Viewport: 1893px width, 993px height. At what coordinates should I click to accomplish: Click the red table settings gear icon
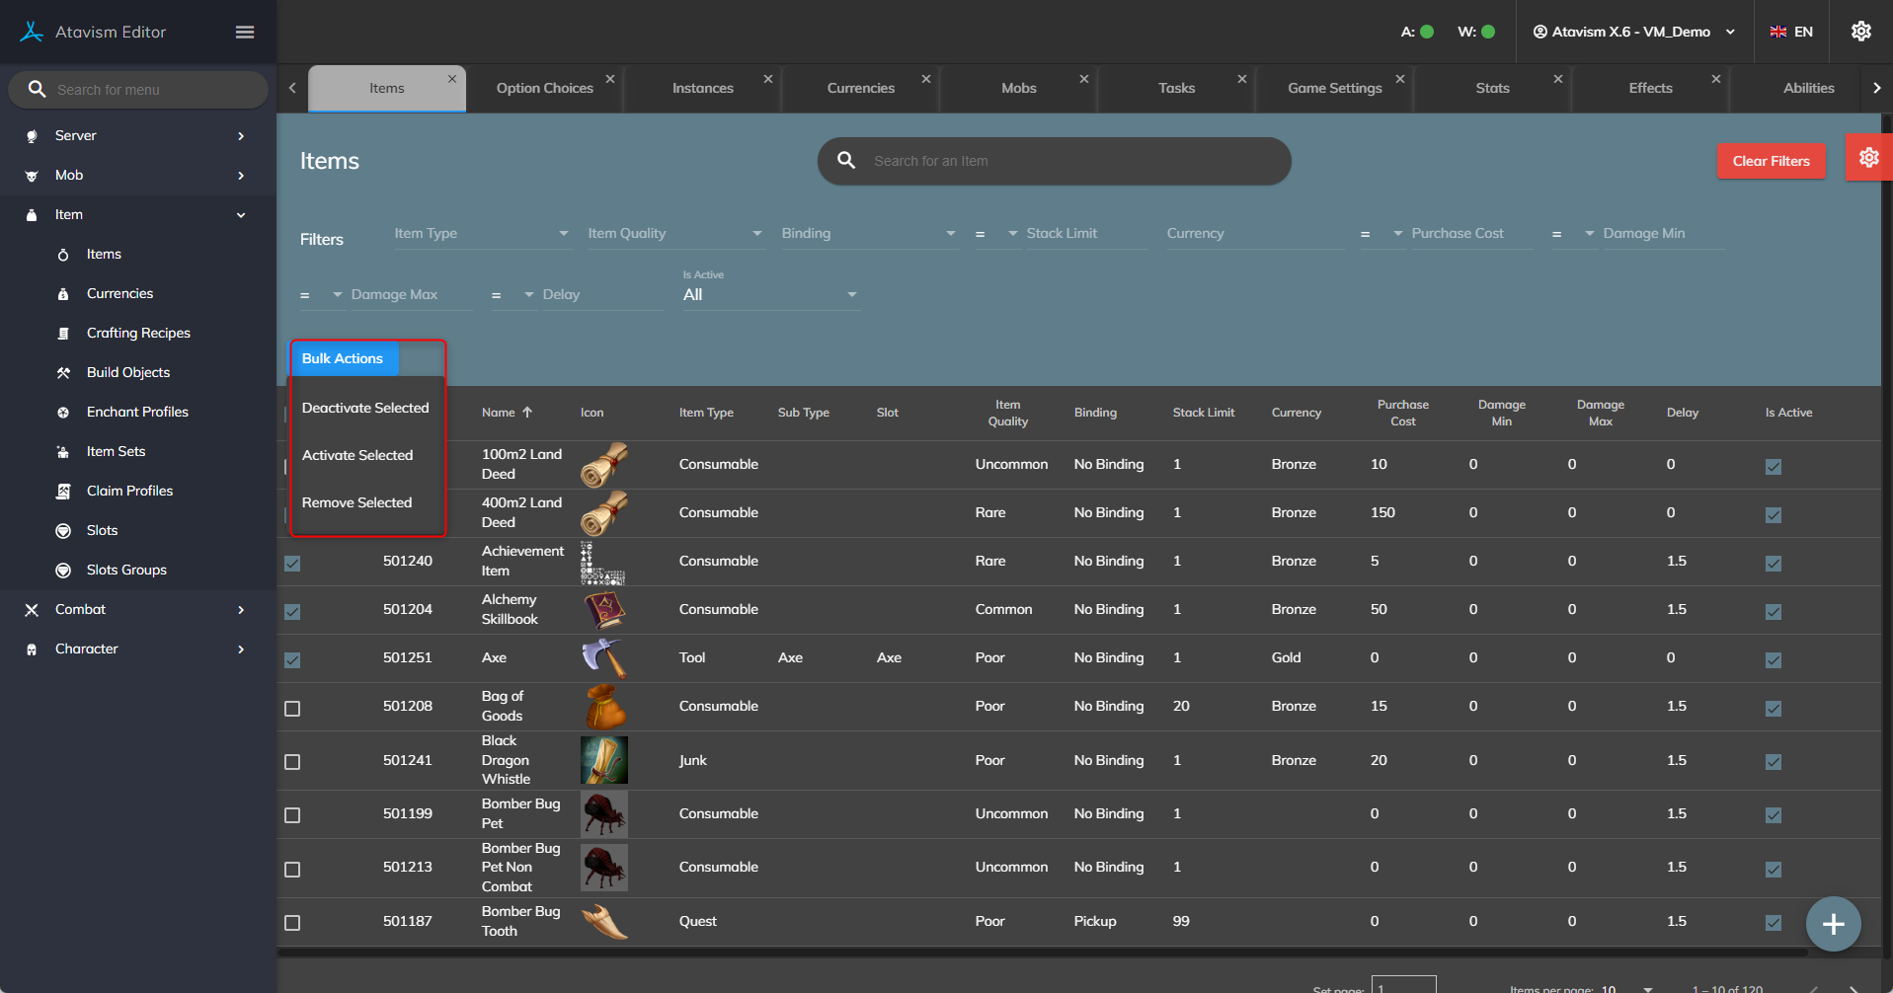click(x=1868, y=158)
